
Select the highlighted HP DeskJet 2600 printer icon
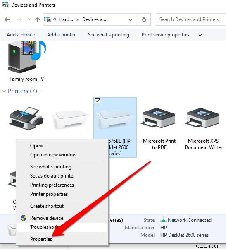click(114, 120)
